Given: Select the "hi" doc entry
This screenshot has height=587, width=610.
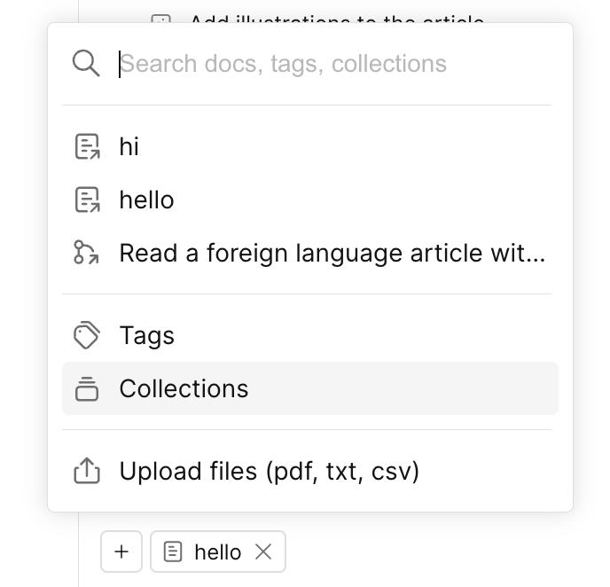Looking at the screenshot, I should click(x=129, y=146).
